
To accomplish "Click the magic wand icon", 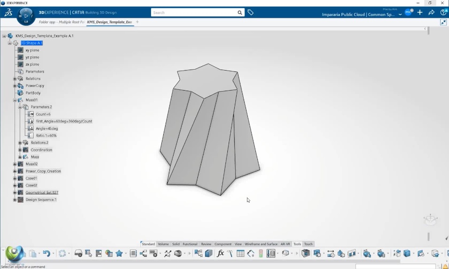I will pyautogui.click(x=230, y=253).
